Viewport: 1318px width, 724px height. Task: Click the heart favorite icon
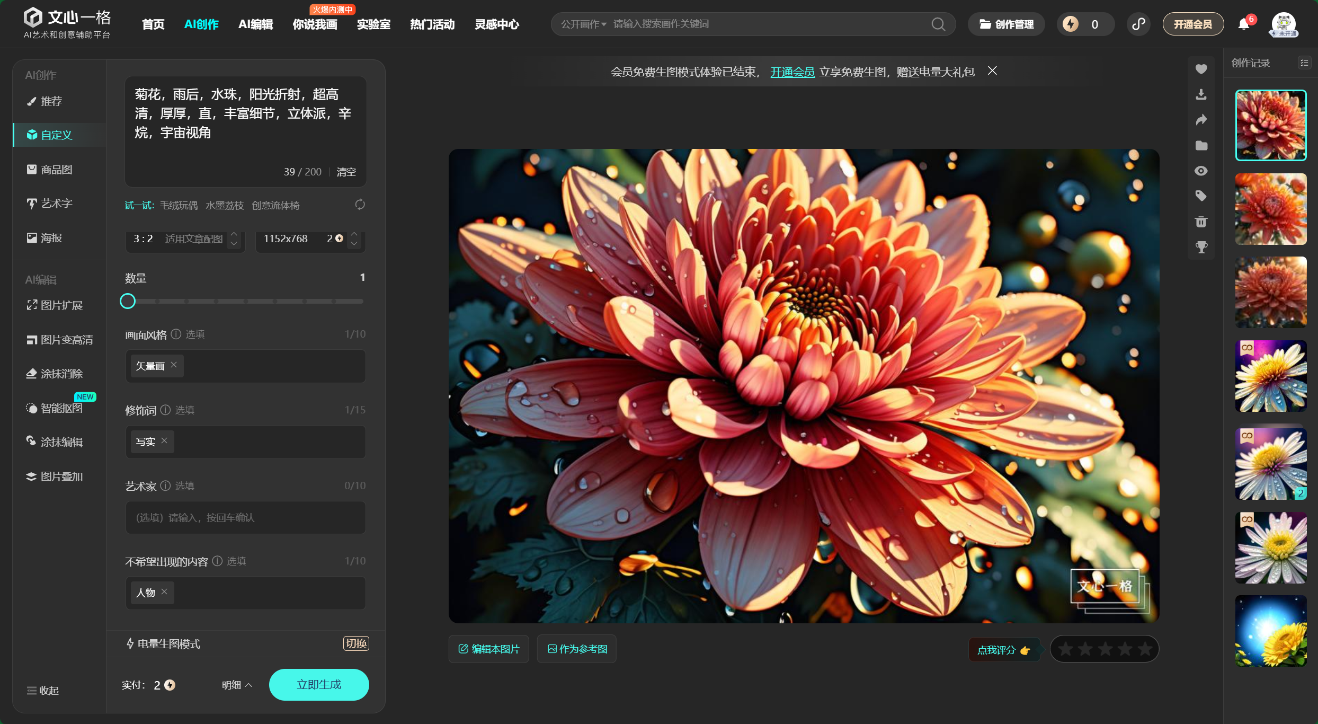1201,69
